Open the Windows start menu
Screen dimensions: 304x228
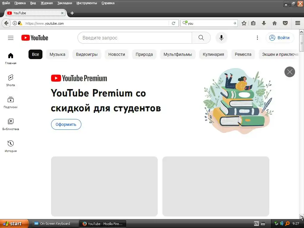point(14,224)
